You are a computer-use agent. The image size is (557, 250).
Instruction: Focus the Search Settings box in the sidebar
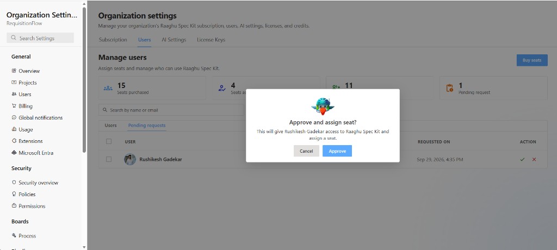tap(40, 38)
